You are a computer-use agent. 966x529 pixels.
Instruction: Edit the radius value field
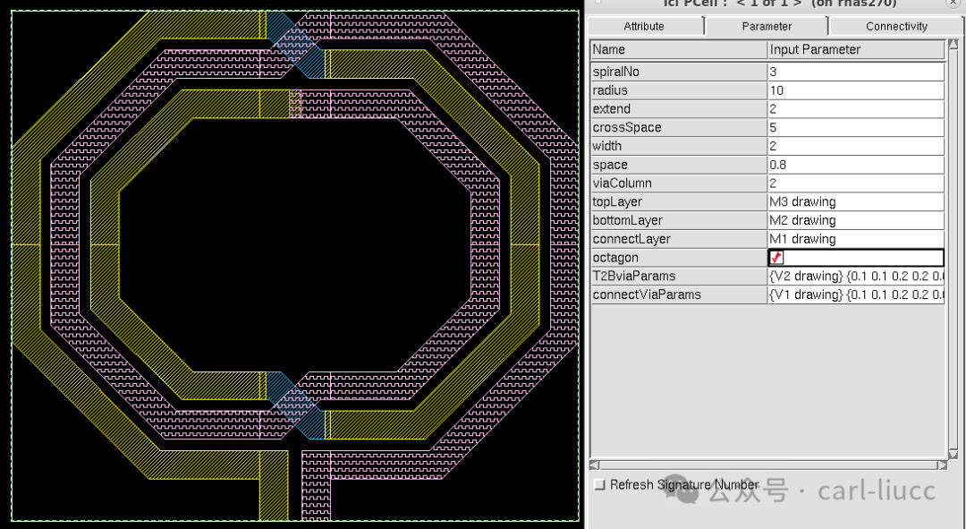tap(856, 90)
